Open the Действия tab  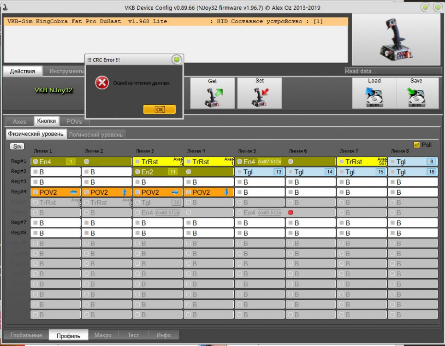[23, 71]
